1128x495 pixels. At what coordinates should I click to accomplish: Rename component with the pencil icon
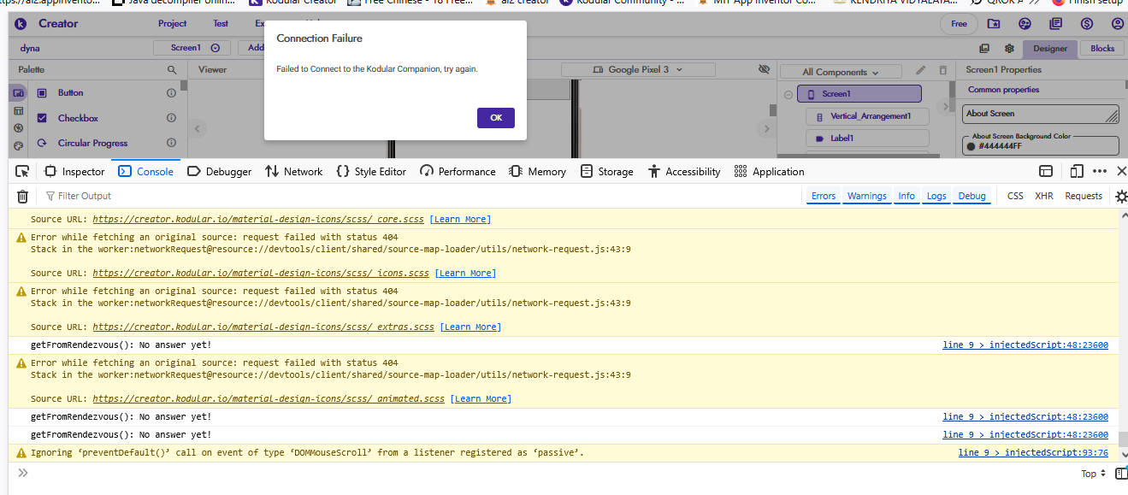pyautogui.click(x=921, y=70)
